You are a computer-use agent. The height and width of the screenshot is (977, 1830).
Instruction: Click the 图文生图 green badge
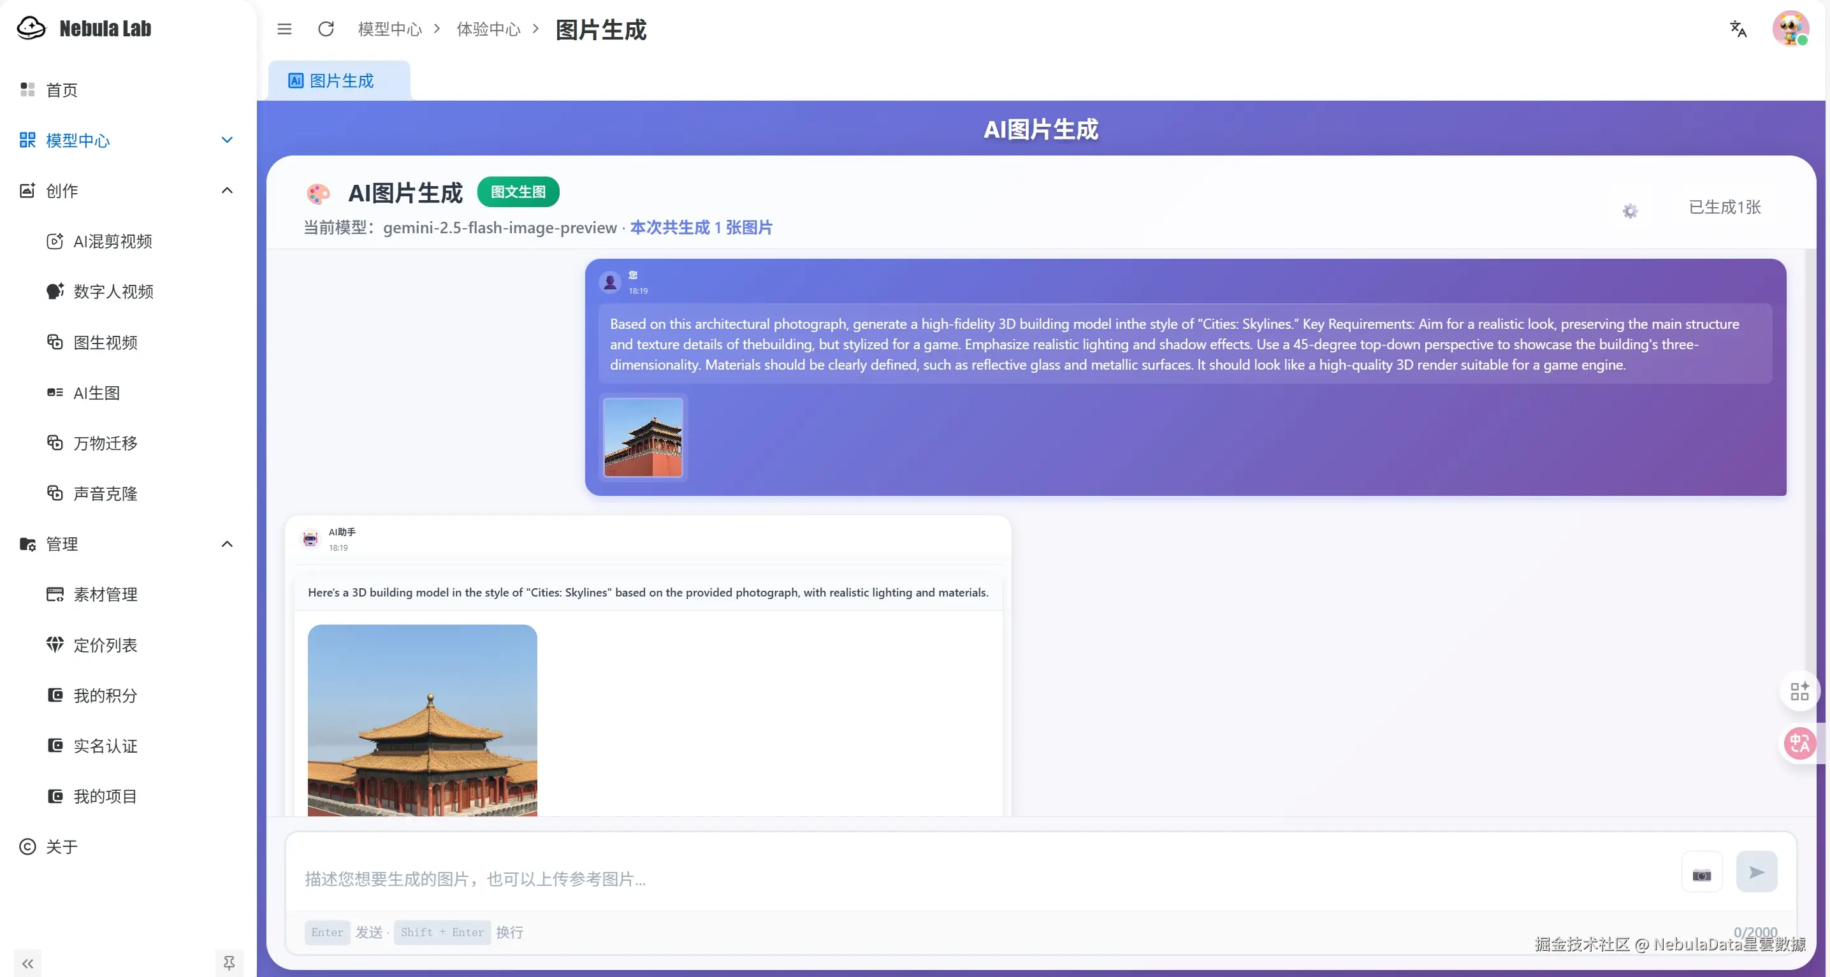[518, 192]
